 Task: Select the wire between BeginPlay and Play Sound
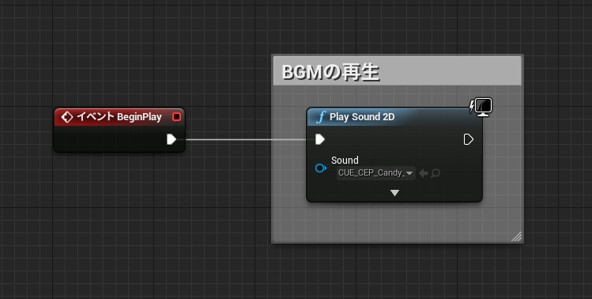click(245, 139)
